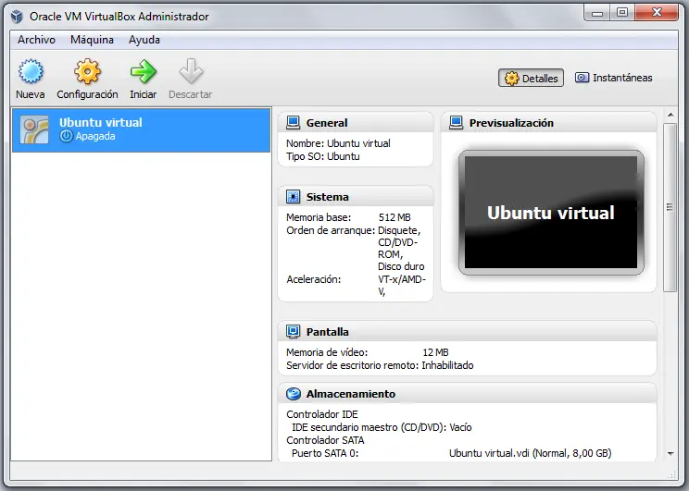
Task: Click the 12 MB video memory value
Action: pos(435,352)
